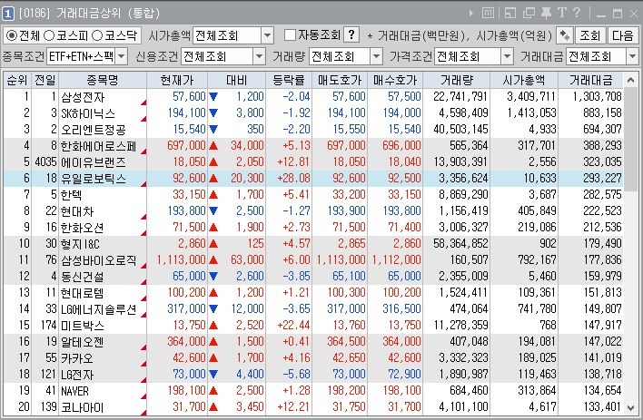Image resolution: width=643 pixels, height=420 pixels.
Task: Click the small play arrow in title bar
Action: pyautogui.click(x=471, y=14)
